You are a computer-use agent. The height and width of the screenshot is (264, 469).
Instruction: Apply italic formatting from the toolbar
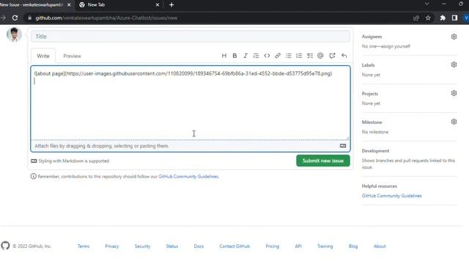tap(245, 56)
